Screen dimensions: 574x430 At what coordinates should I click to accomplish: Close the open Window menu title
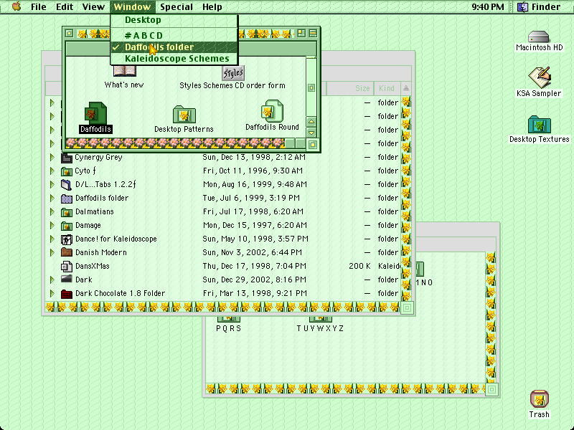132,7
